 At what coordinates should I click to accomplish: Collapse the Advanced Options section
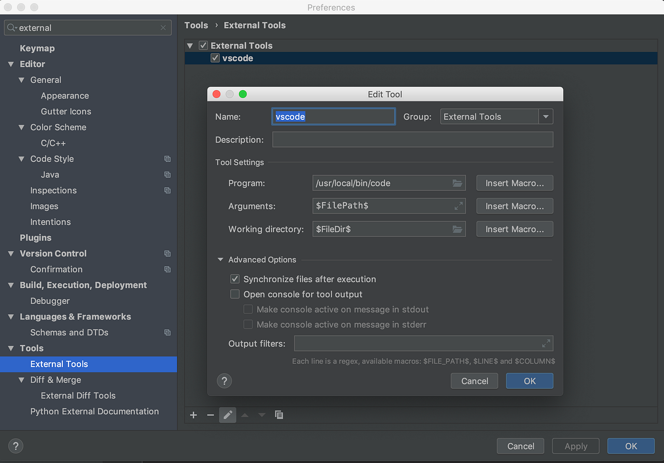click(x=220, y=259)
